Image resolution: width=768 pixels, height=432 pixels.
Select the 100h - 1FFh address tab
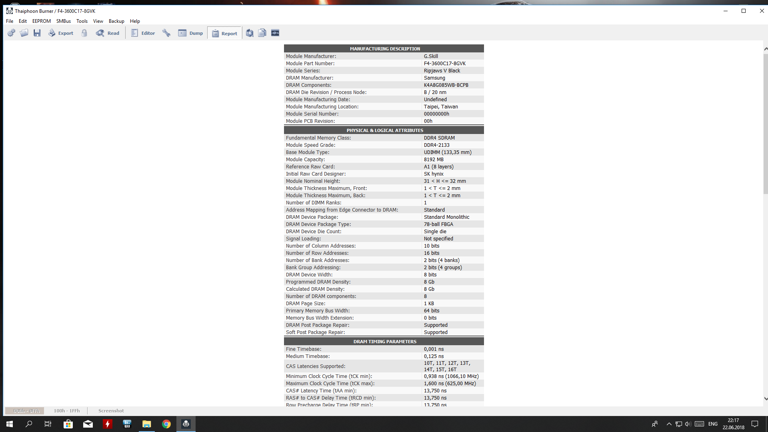click(x=67, y=411)
